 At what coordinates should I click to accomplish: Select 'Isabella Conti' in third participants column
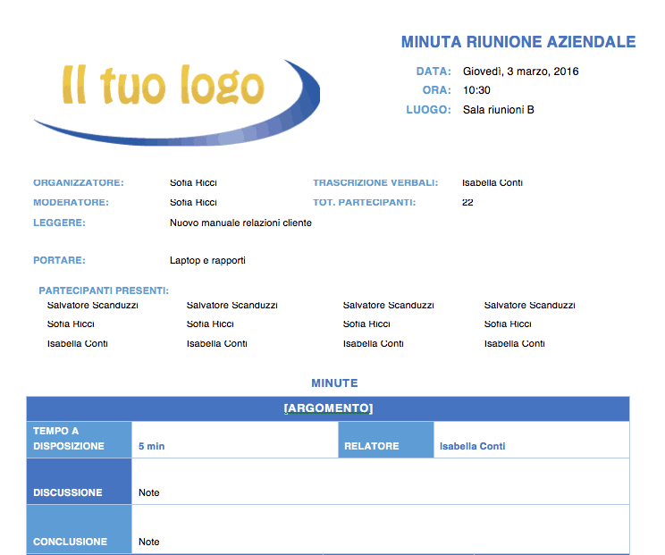click(x=374, y=344)
